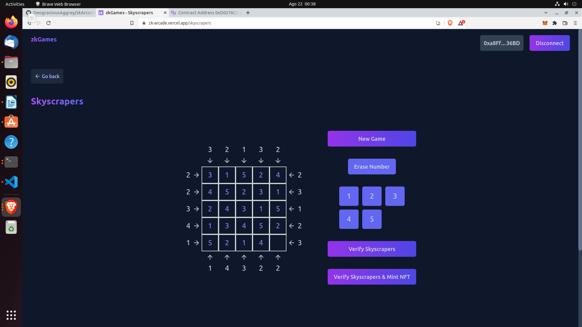Click the Go back link
This screenshot has width=582, height=327.
coord(47,76)
